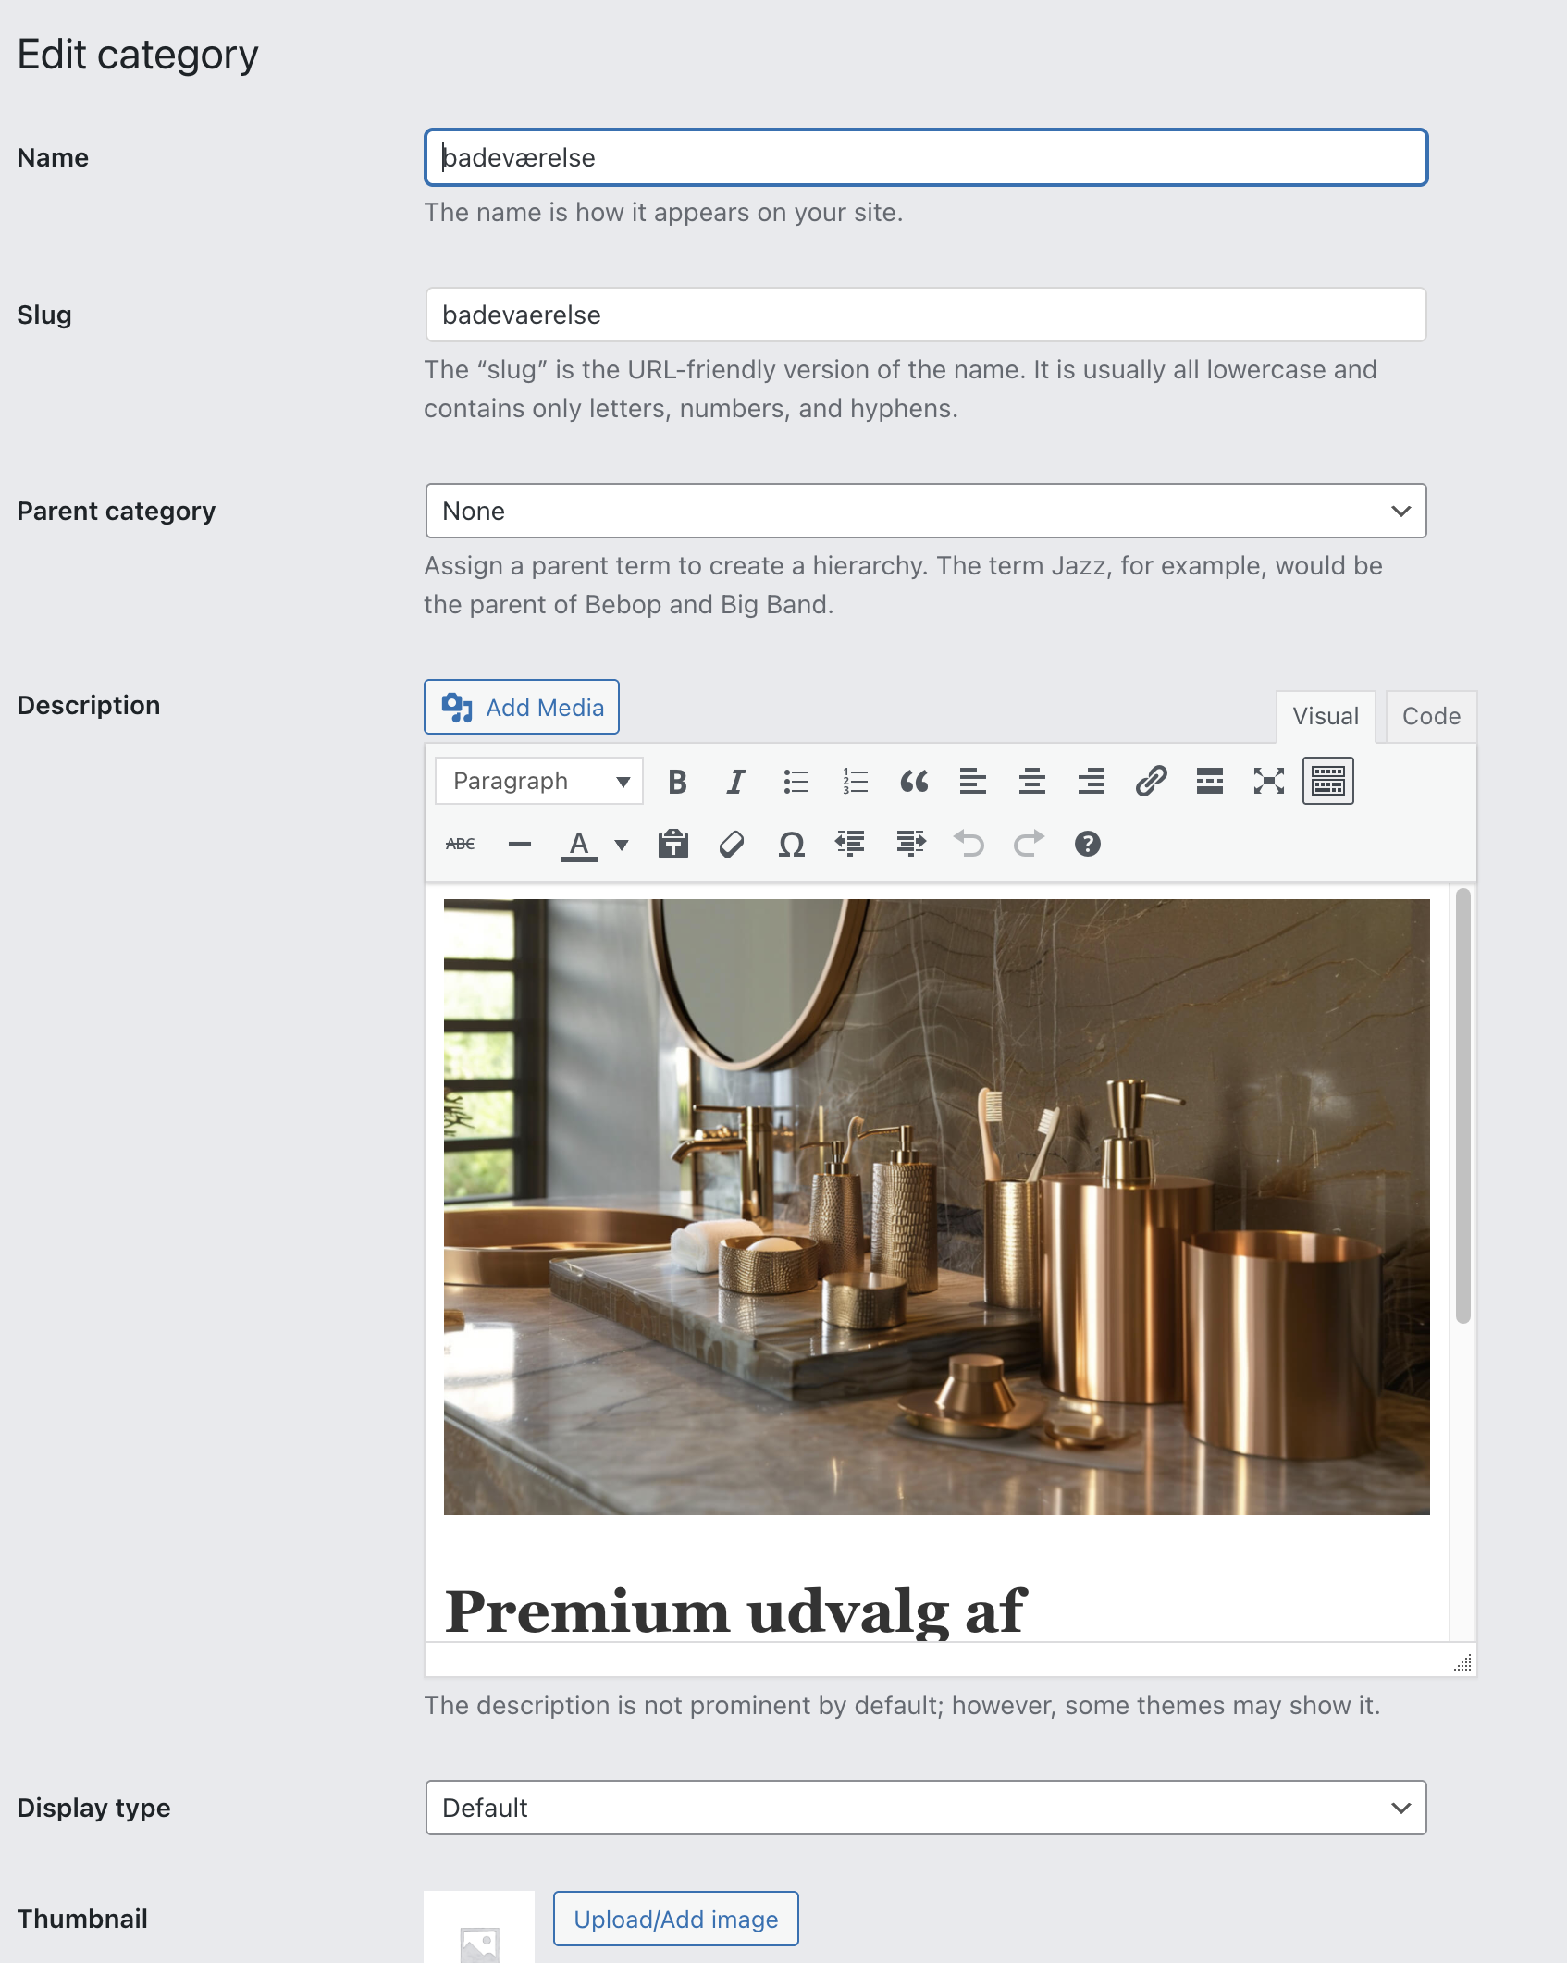Viewport: 1567px width, 1963px height.
Task: Insert or edit a link
Action: pyautogui.click(x=1151, y=782)
